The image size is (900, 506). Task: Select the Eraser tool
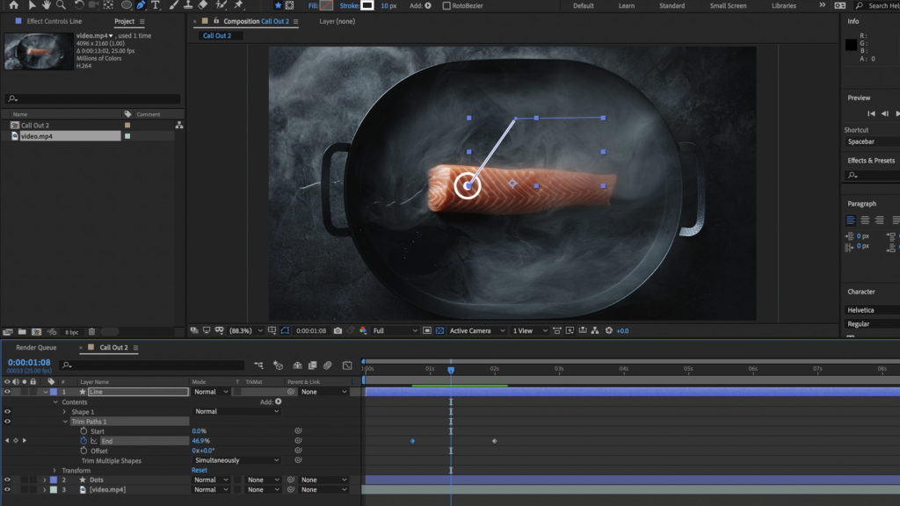click(x=204, y=5)
